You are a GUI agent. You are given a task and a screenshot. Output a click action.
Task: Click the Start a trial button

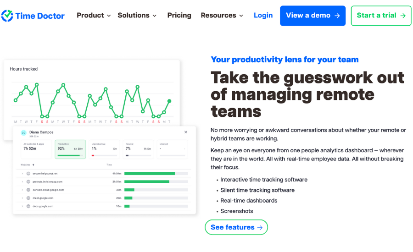[381, 16]
